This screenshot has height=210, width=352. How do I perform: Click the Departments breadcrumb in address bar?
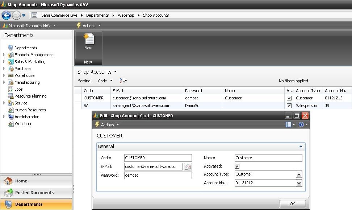pos(97,15)
